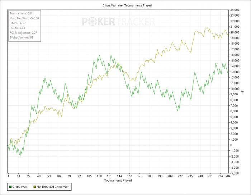Click the x-axis tick label 248

[x=200, y=176]
